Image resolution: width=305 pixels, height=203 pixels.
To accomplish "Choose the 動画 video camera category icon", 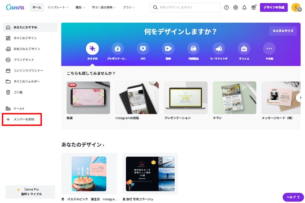I will click(x=168, y=48).
